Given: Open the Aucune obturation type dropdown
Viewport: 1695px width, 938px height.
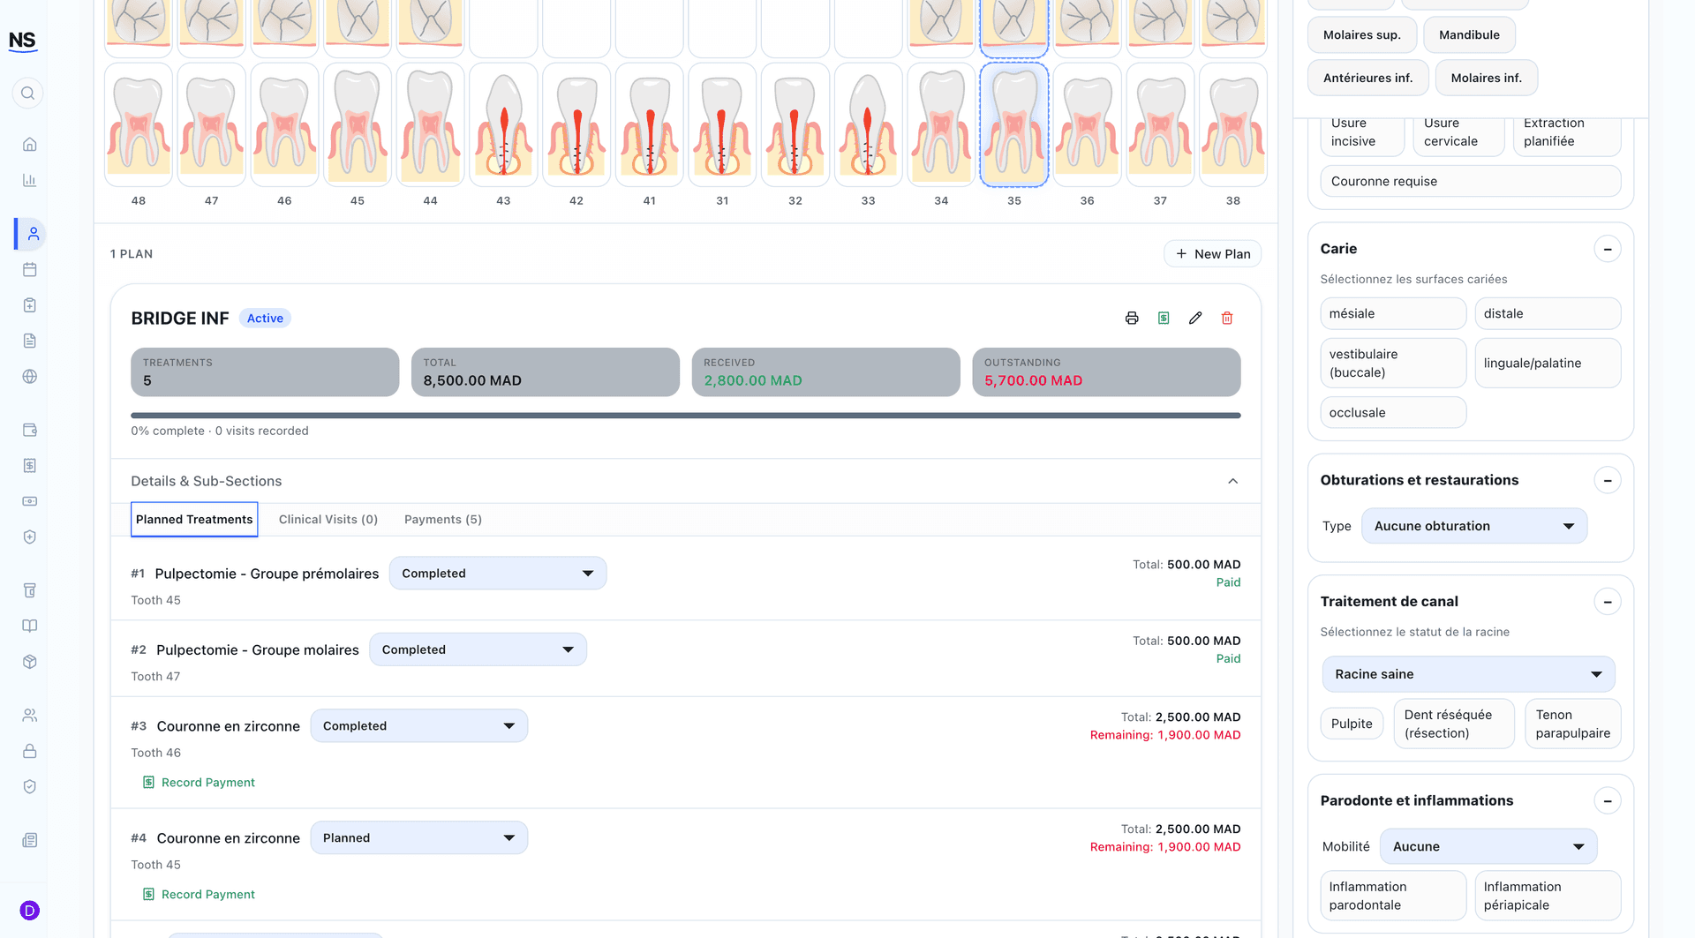Looking at the screenshot, I should point(1473,526).
